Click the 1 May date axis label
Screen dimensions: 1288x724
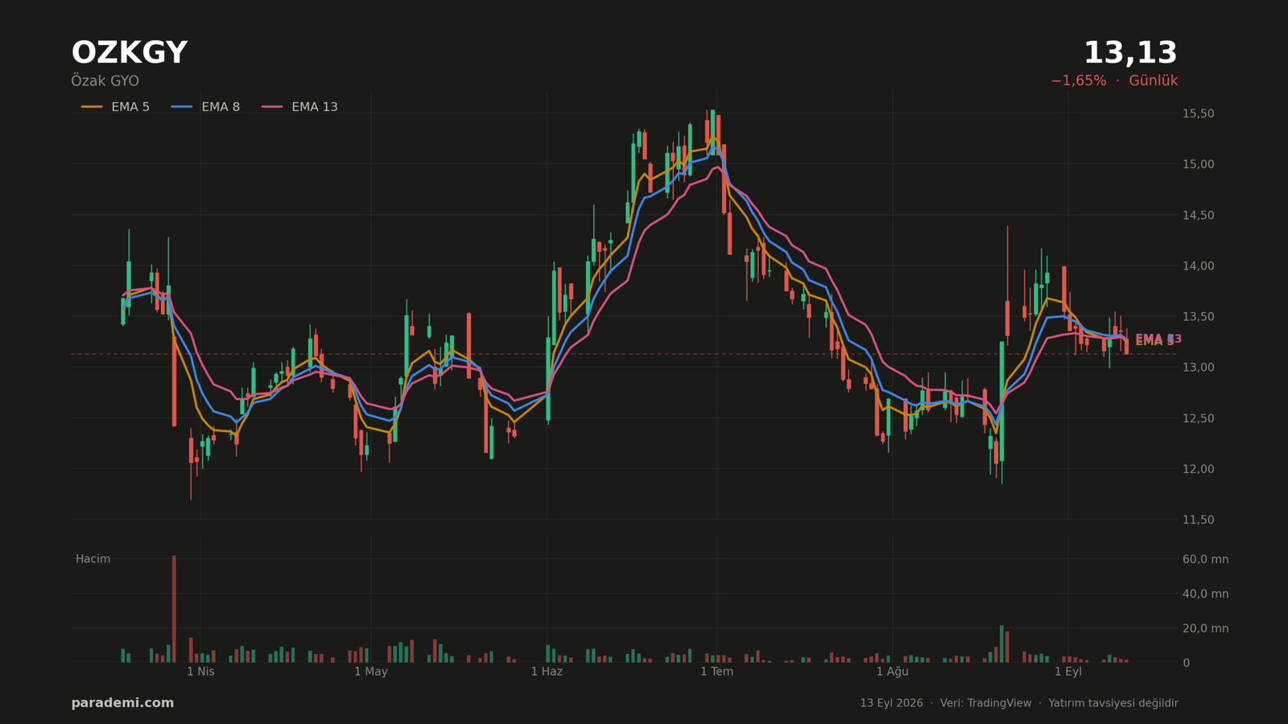click(x=371, y=672)
